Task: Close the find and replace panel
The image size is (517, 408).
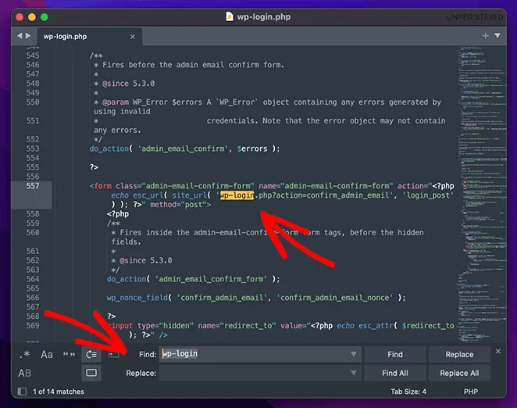Action: click(498, 351)
